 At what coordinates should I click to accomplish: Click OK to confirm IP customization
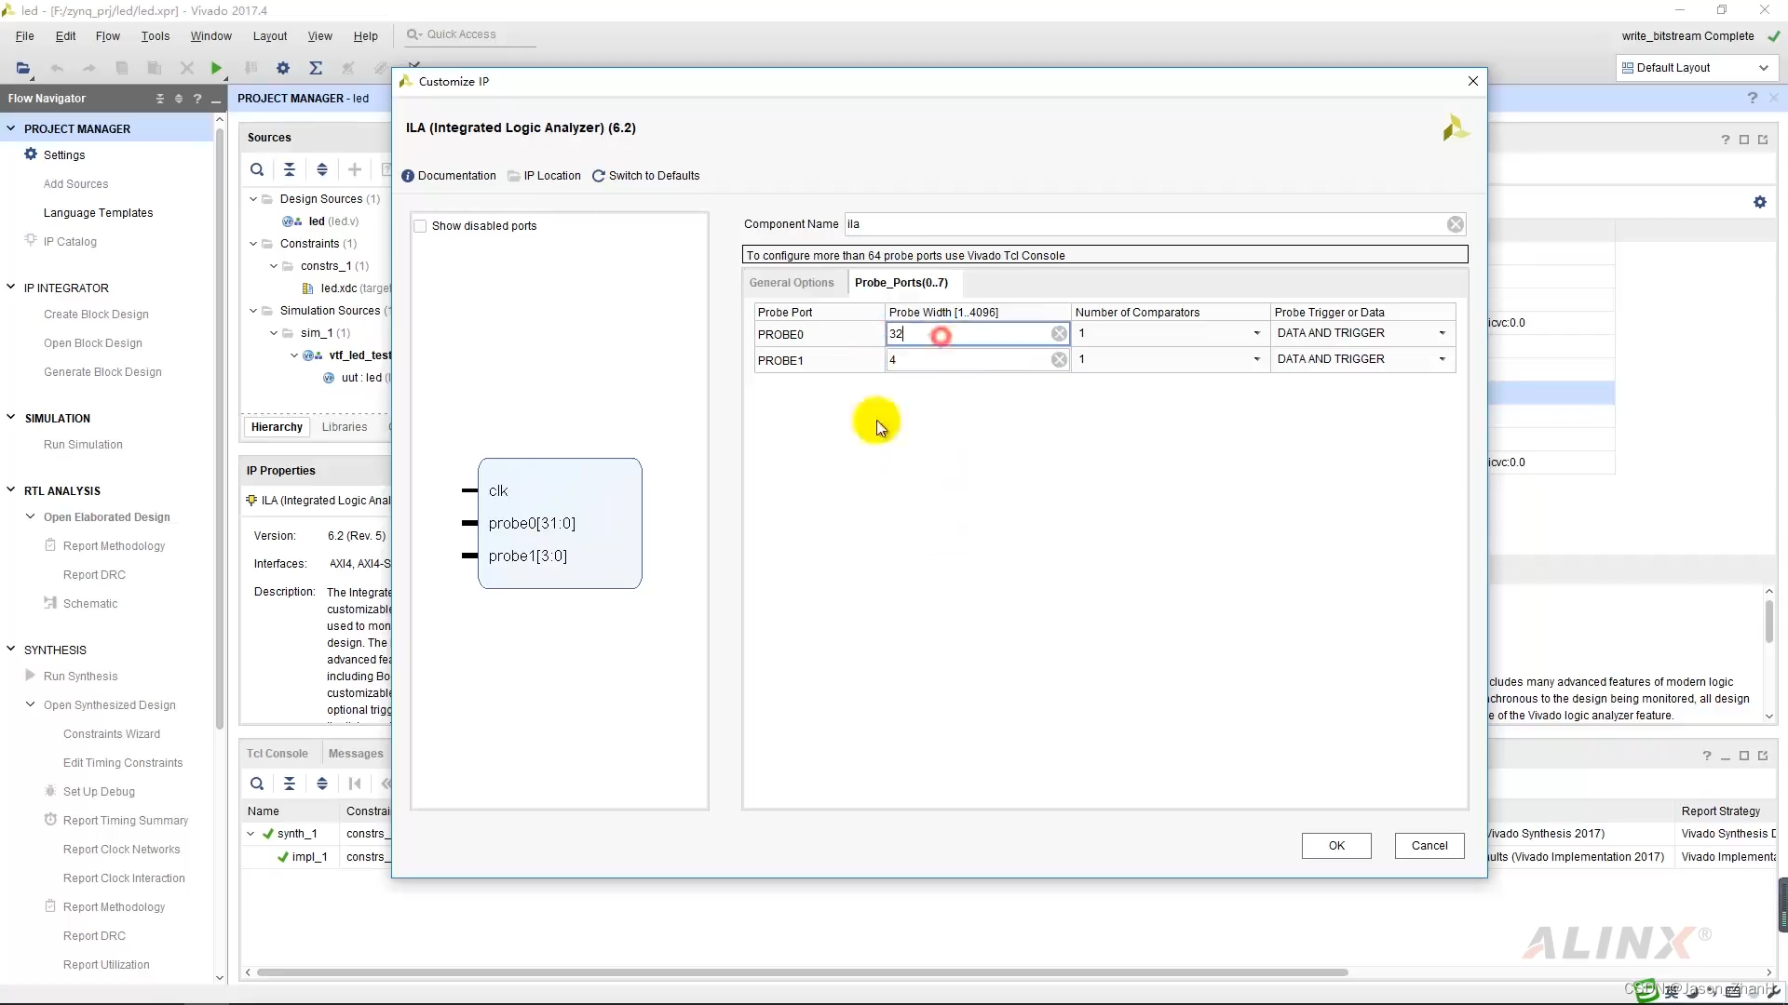pyautogui.click(x=1336, y=846)
